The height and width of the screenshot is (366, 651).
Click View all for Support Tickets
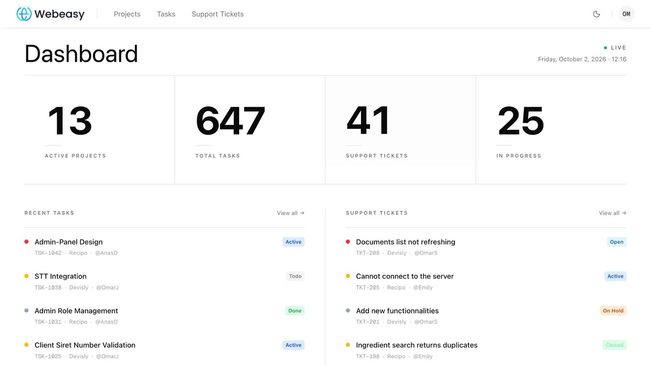coord(612,213)
